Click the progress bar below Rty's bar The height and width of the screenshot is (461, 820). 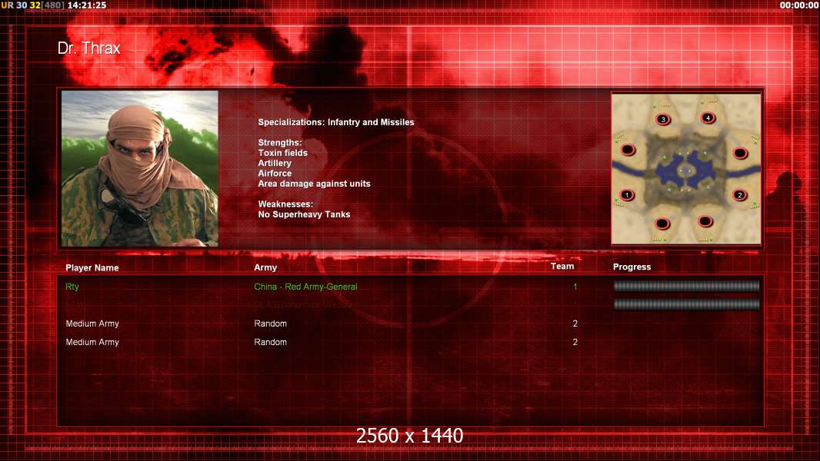click(x=686, y=304)
